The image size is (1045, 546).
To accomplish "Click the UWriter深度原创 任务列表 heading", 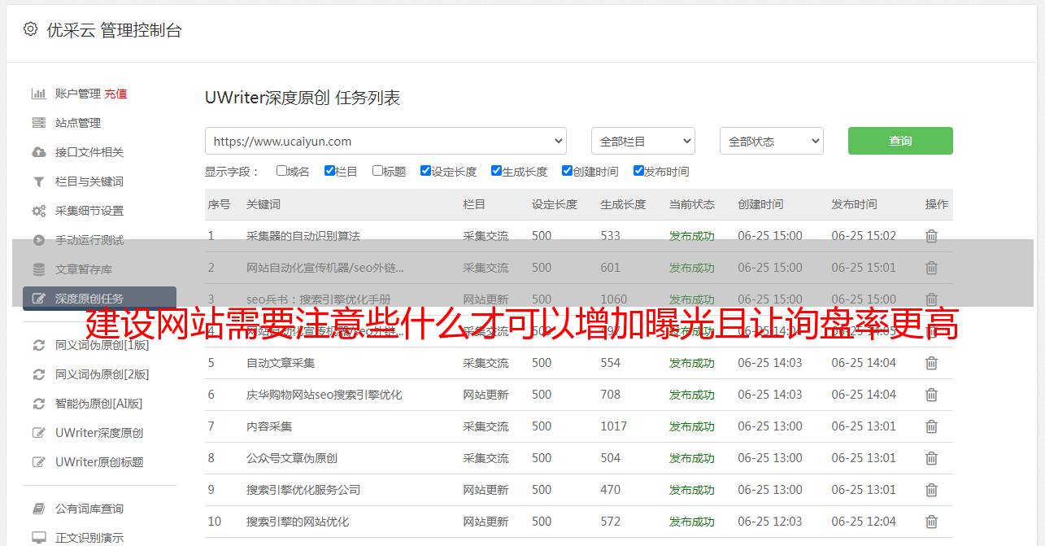I will tap(303, 98).
